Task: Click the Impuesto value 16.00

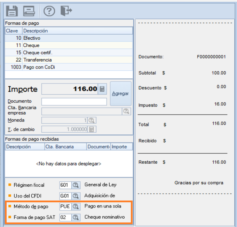Action: pos(220,104)
